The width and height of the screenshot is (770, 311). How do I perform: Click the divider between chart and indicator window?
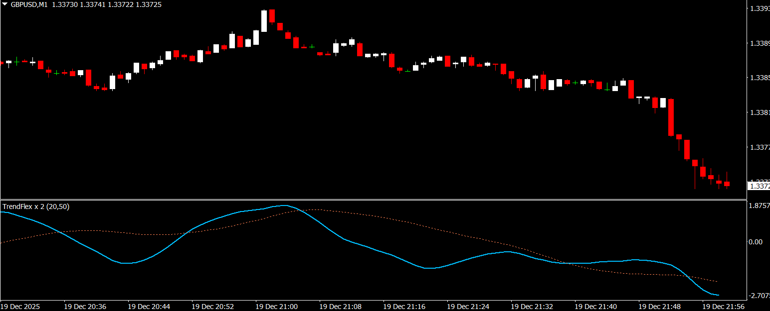click(374, 200)
